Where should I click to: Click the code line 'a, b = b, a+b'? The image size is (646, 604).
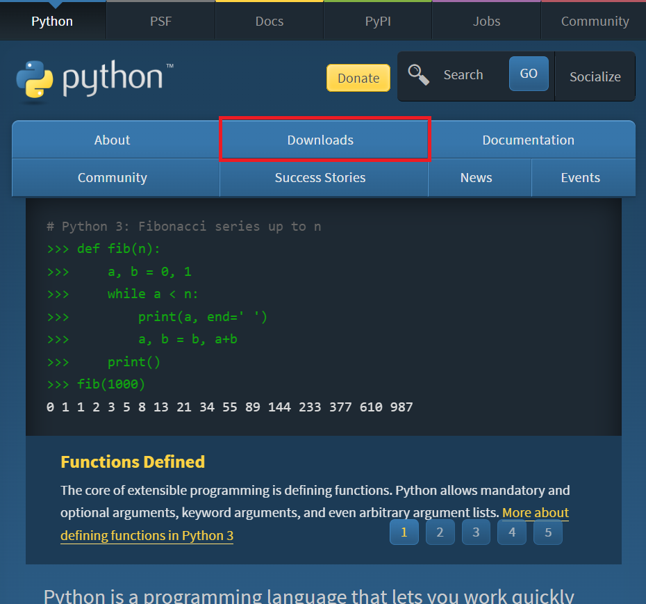pos(188,339)
